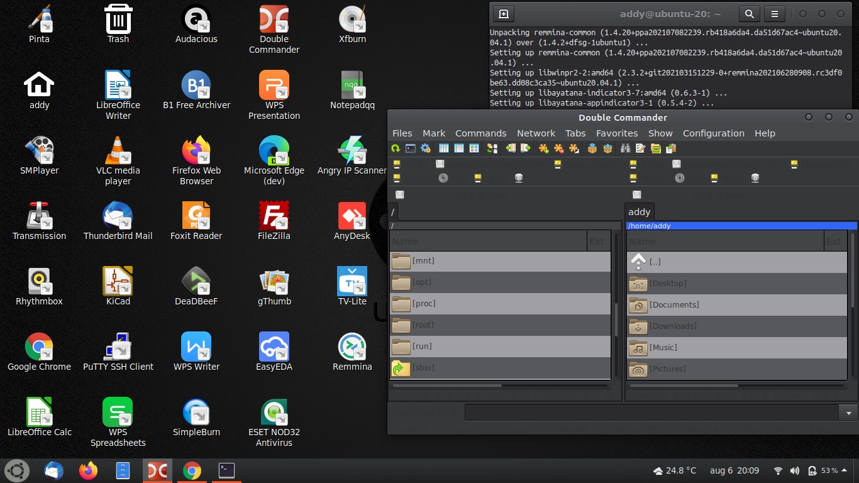Click the select group asterisk-plus icon
Image resolution: width=859 pixels, height=483 pixels.
pos(544,148)
